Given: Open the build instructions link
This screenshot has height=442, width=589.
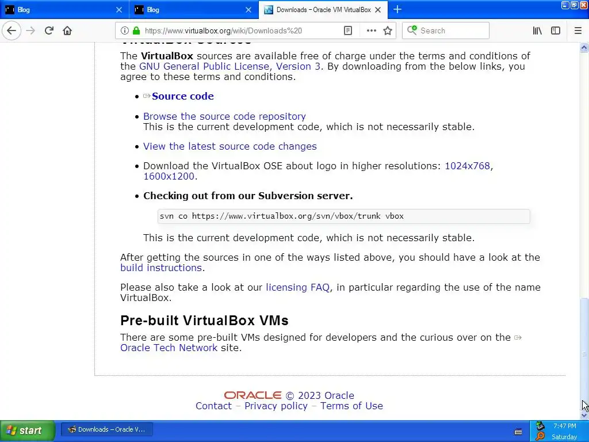Looking at the screenshot, I should coord(161,268).
